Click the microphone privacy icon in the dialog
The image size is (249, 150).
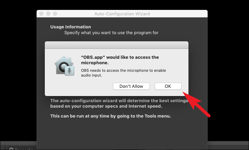64,66
